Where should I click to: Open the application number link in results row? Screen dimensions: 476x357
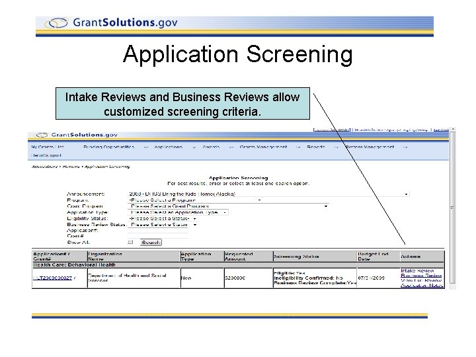coord(53,278)
